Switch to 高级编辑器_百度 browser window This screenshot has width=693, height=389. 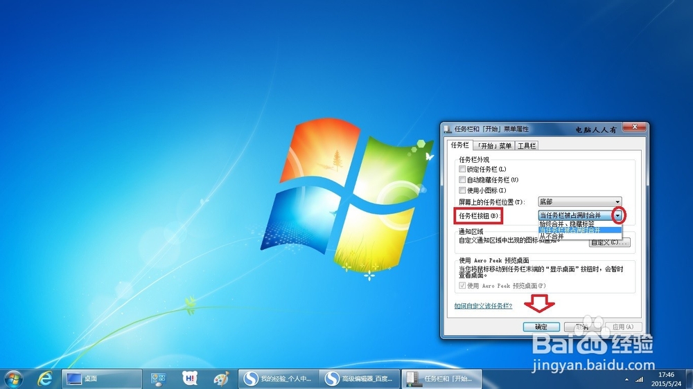pyautogui.click(x=359, y=379)
